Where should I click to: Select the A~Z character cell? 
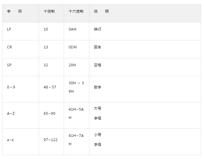click(x=10, y=114)
